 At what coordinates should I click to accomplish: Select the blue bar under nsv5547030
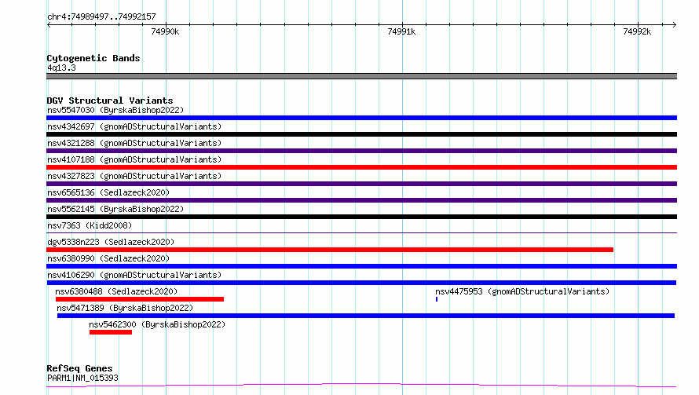[361, 118]
